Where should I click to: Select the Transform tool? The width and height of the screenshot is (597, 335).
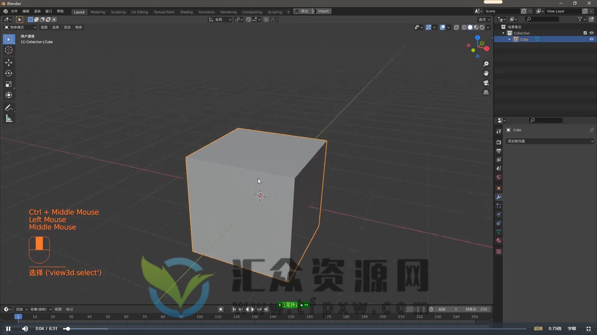click(9, 95)
